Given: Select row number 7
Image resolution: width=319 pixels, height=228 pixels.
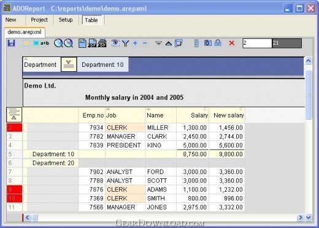Looking at the screenshot, I should (x=14, y=172).
